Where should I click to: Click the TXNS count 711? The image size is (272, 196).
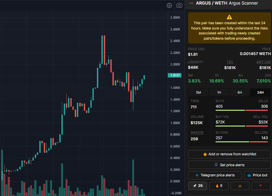[x=194, y=107]
